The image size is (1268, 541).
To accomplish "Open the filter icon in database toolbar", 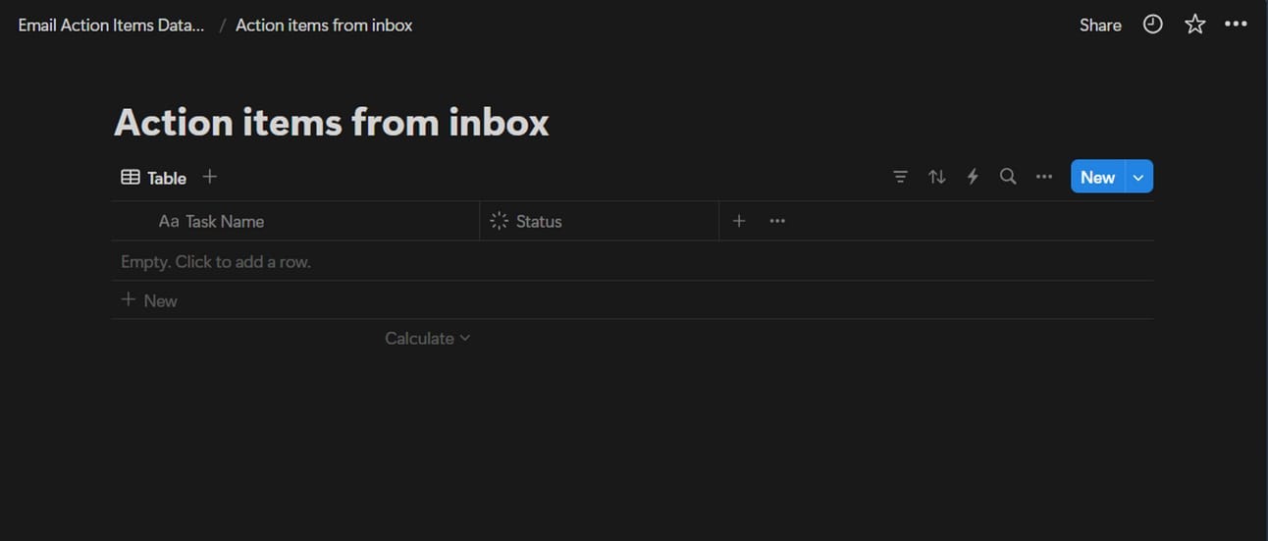I will 900,177.
